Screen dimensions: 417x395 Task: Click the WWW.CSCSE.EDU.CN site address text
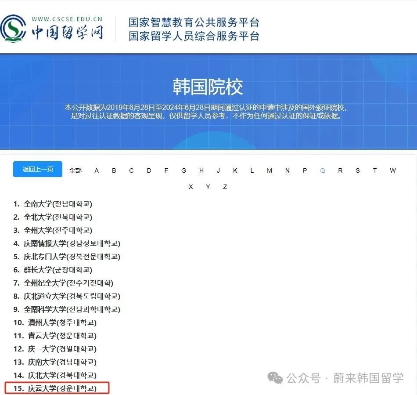[x=67, y=19]
